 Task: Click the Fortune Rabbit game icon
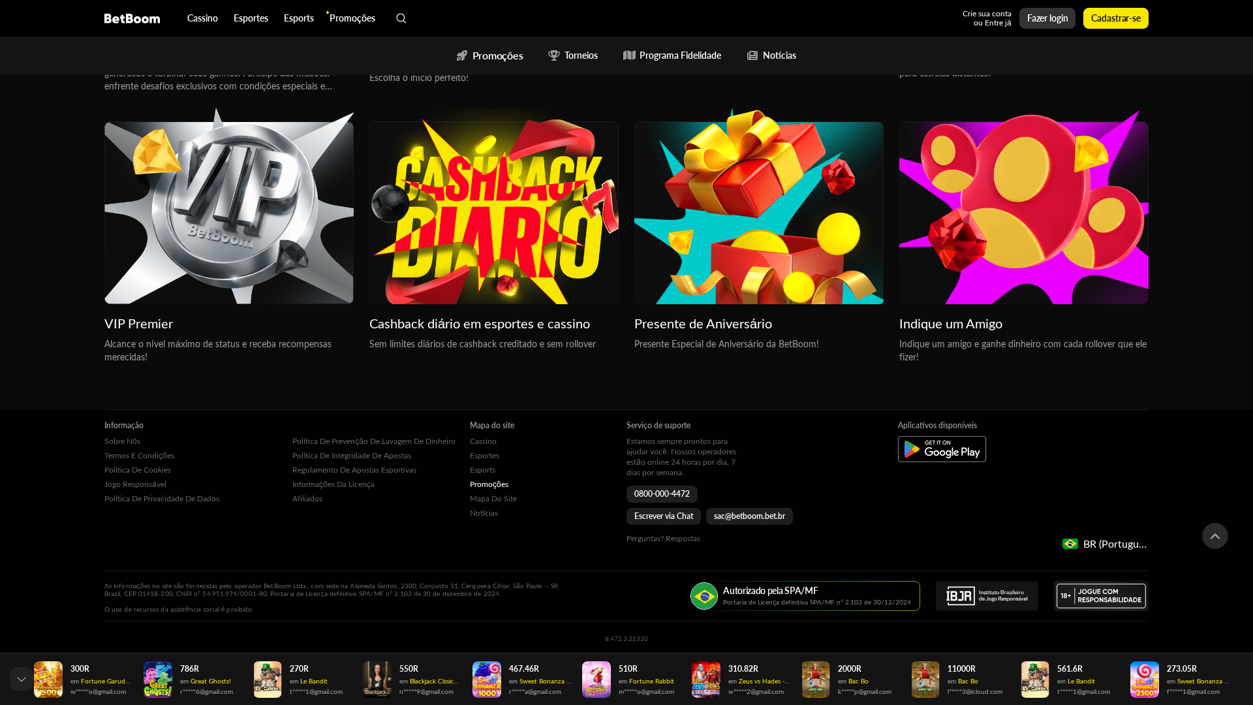tap(596, 680)
